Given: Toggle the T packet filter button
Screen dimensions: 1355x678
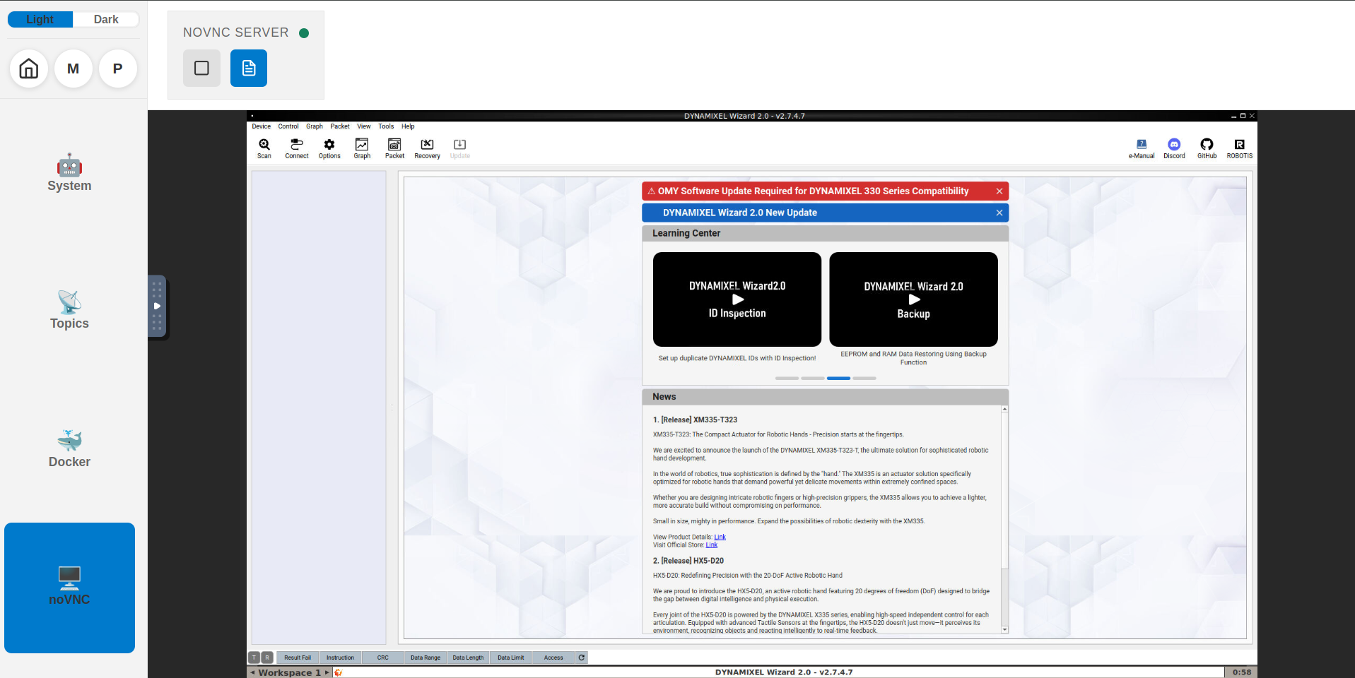Looking at the screenshot, I should (254, 658).
